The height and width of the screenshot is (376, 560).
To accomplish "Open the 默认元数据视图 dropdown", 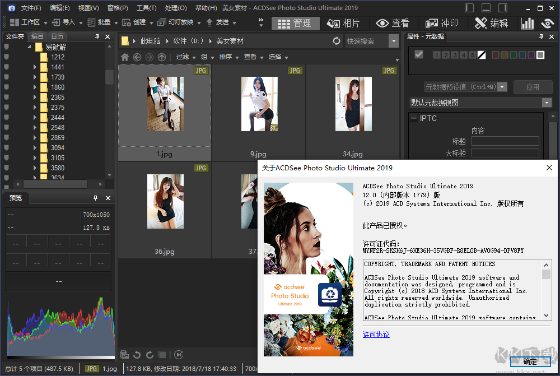I will pyautogui.click(x=547, y=103).
